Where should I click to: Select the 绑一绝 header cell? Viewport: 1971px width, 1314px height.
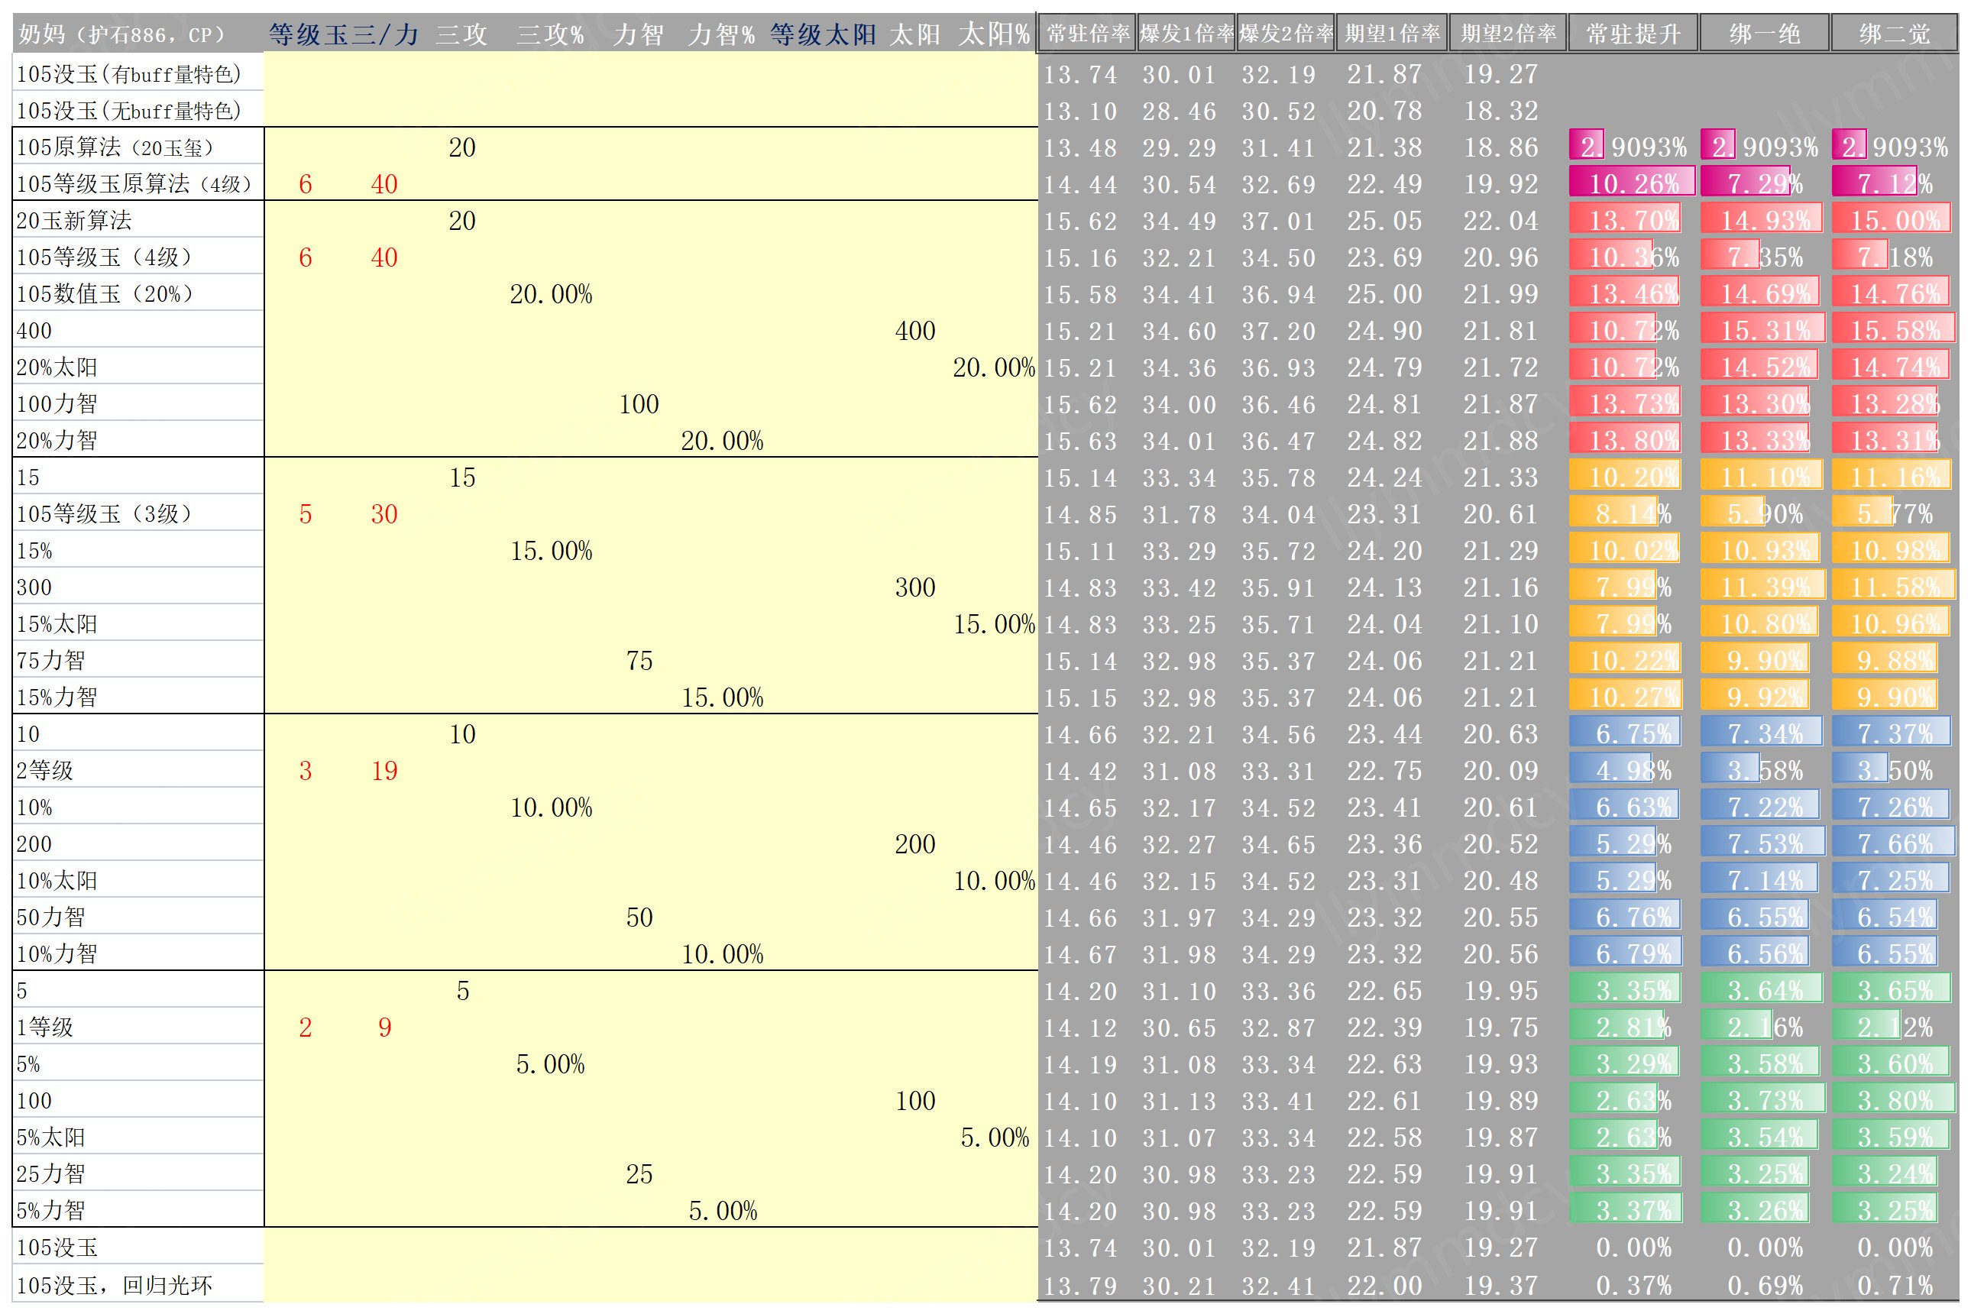pyautogui.click(x=1765, y=34)
